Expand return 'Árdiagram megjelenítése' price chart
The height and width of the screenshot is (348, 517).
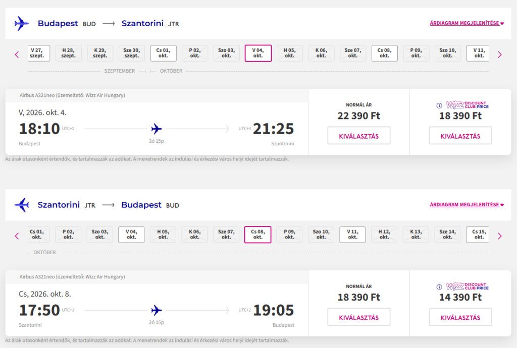tap(467, 205)
